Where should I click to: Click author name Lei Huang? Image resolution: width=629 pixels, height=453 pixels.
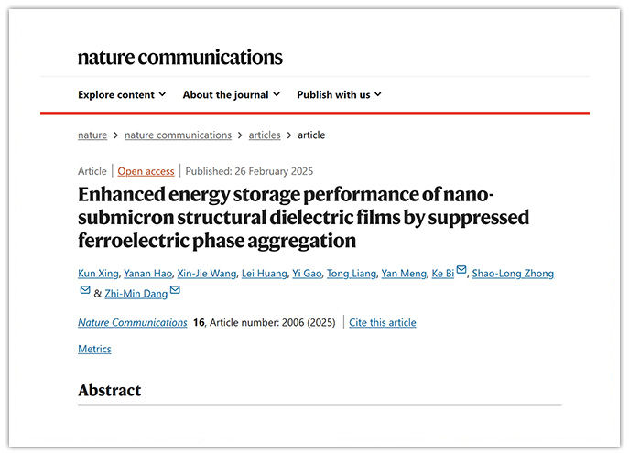pyautogui.click(x=264, y=274)
